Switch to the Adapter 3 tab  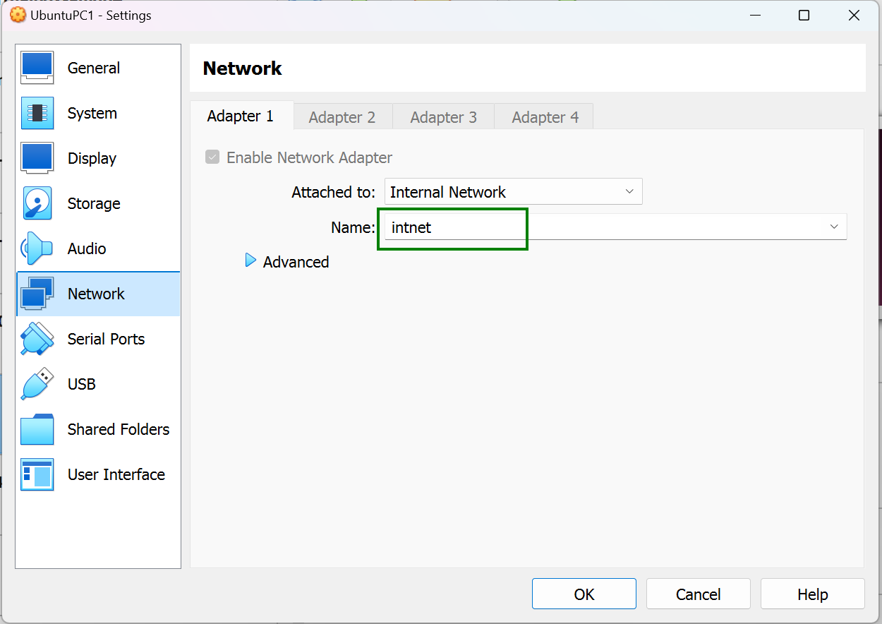444,117
